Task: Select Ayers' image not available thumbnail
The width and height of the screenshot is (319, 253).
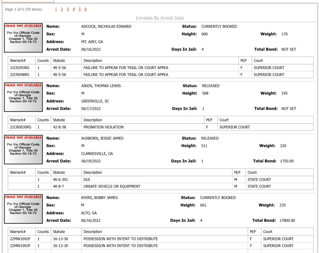Action: pyautogui.click(x=23, y=209)
